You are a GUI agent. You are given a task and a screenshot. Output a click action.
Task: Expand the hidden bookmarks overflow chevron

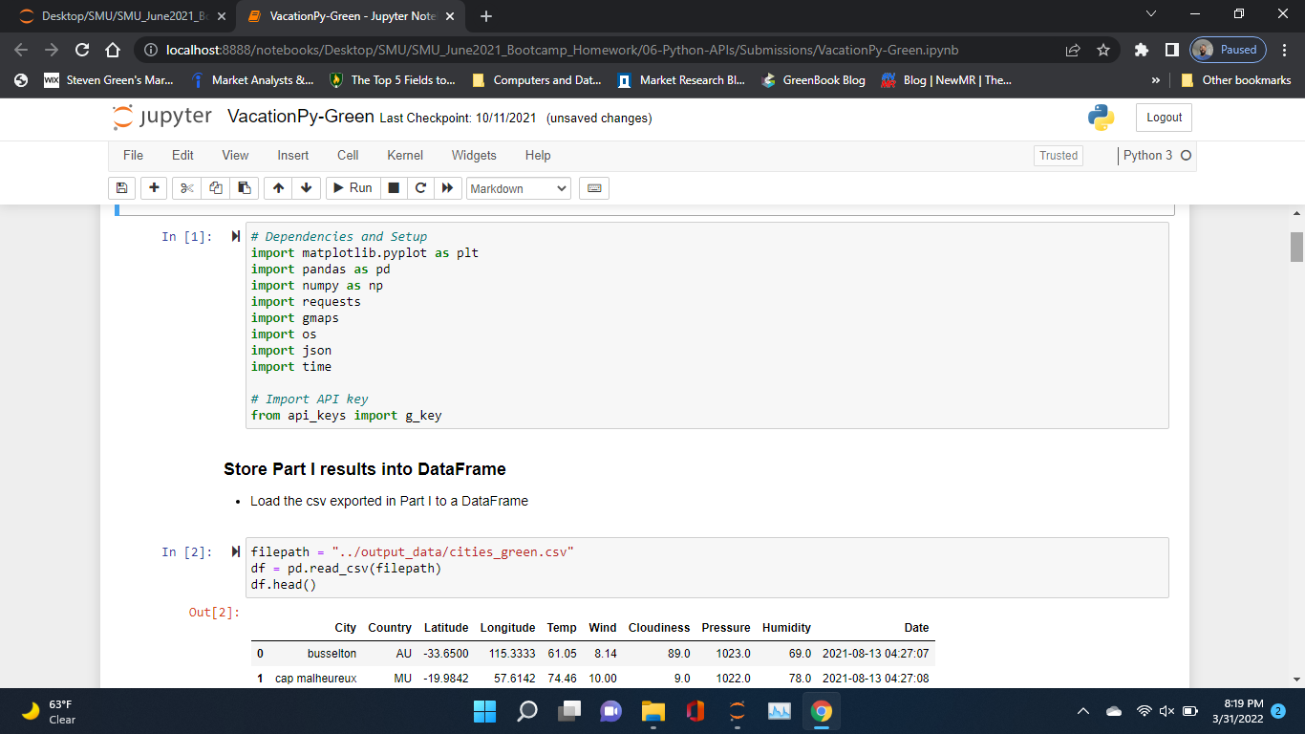coord(1157,80)
